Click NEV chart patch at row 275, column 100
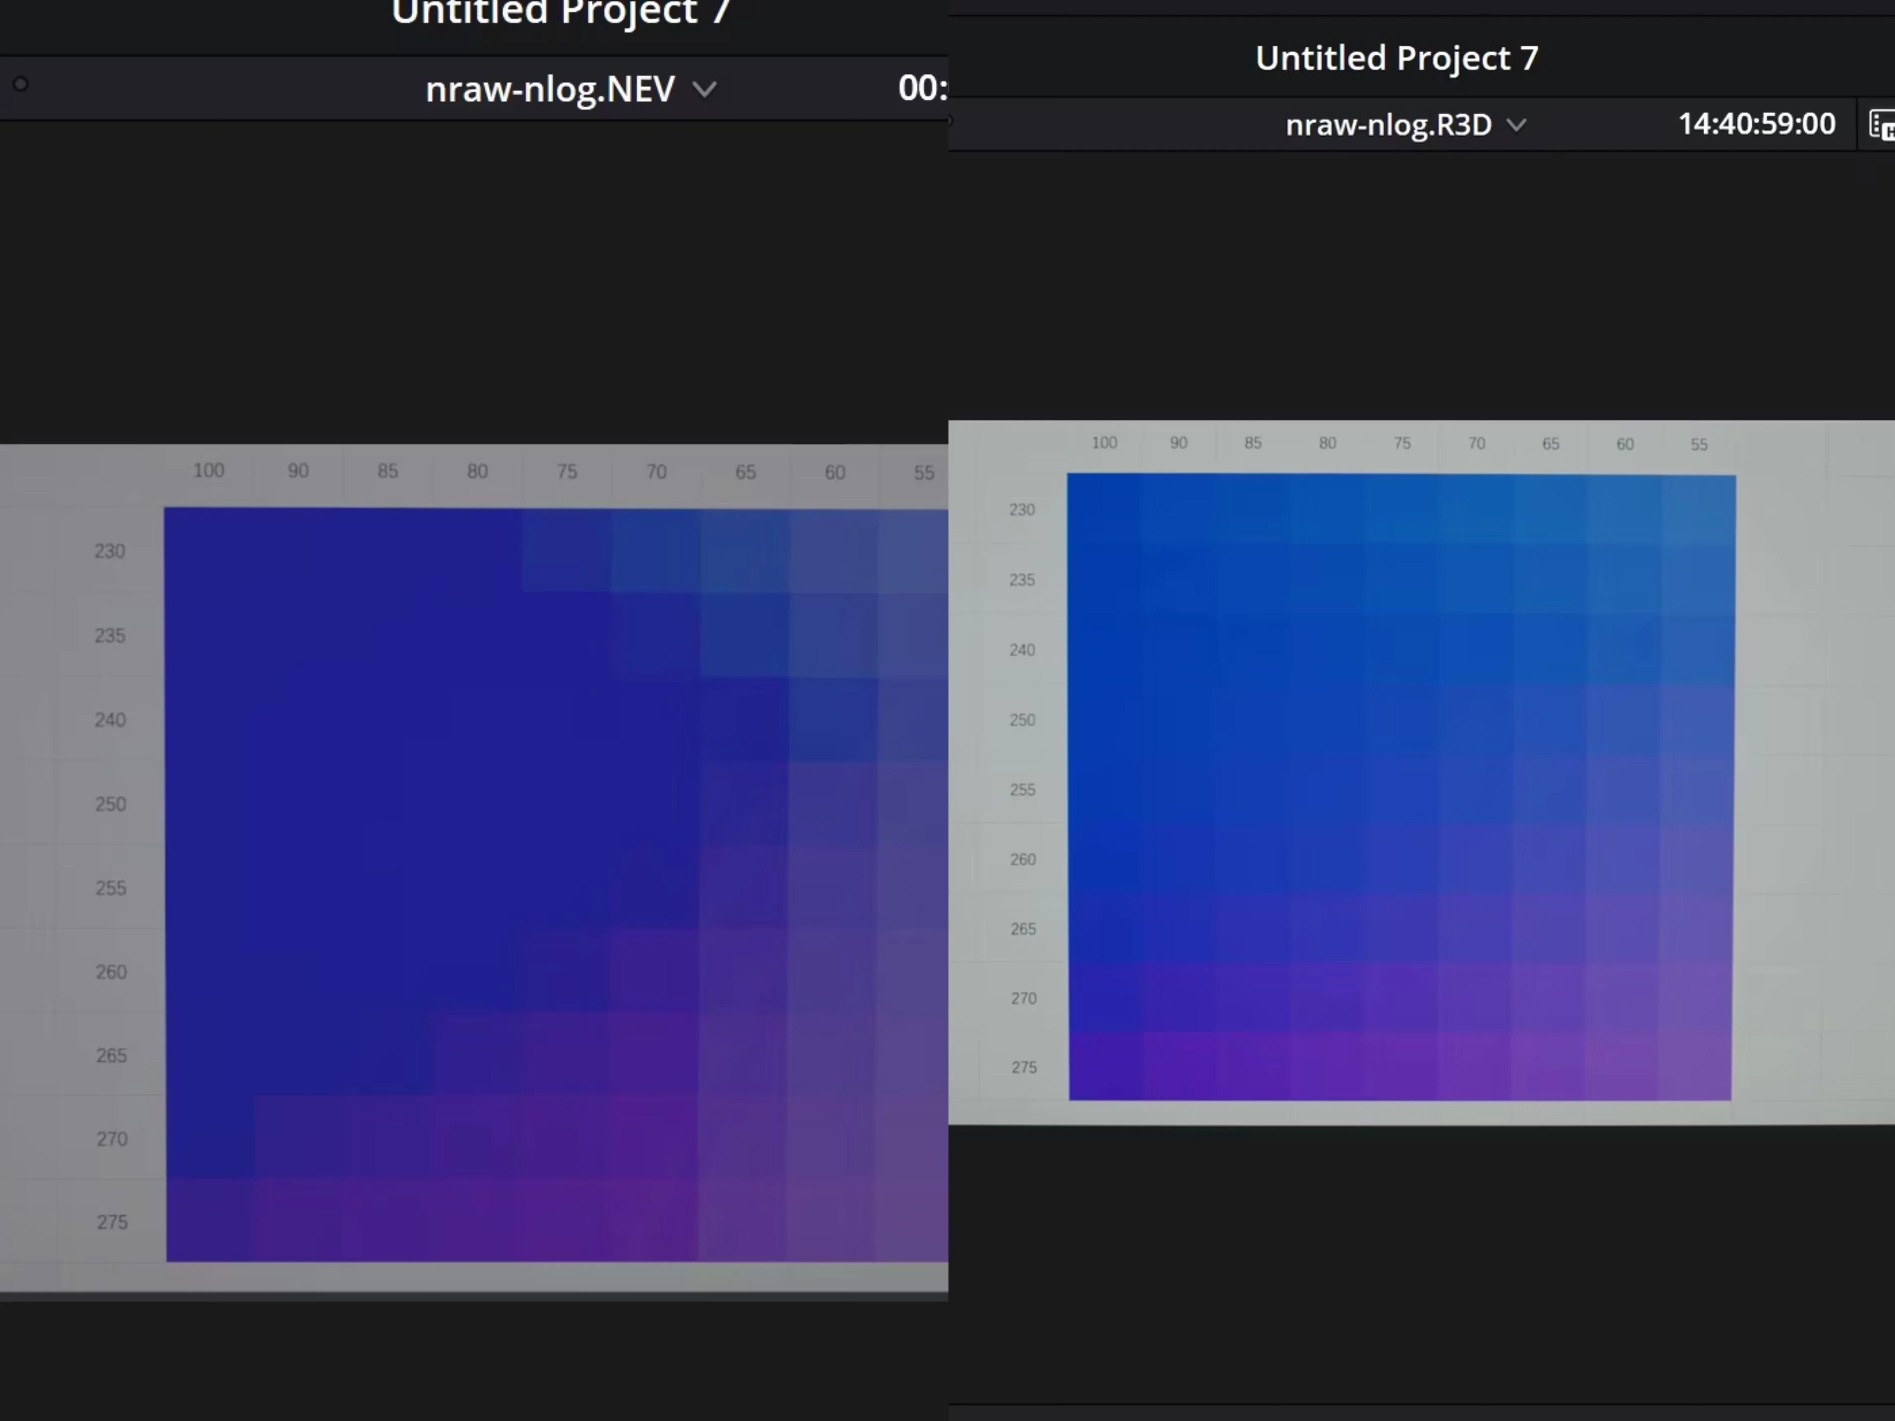This screenshot has height=1421, width=1895. (209, 1221)
